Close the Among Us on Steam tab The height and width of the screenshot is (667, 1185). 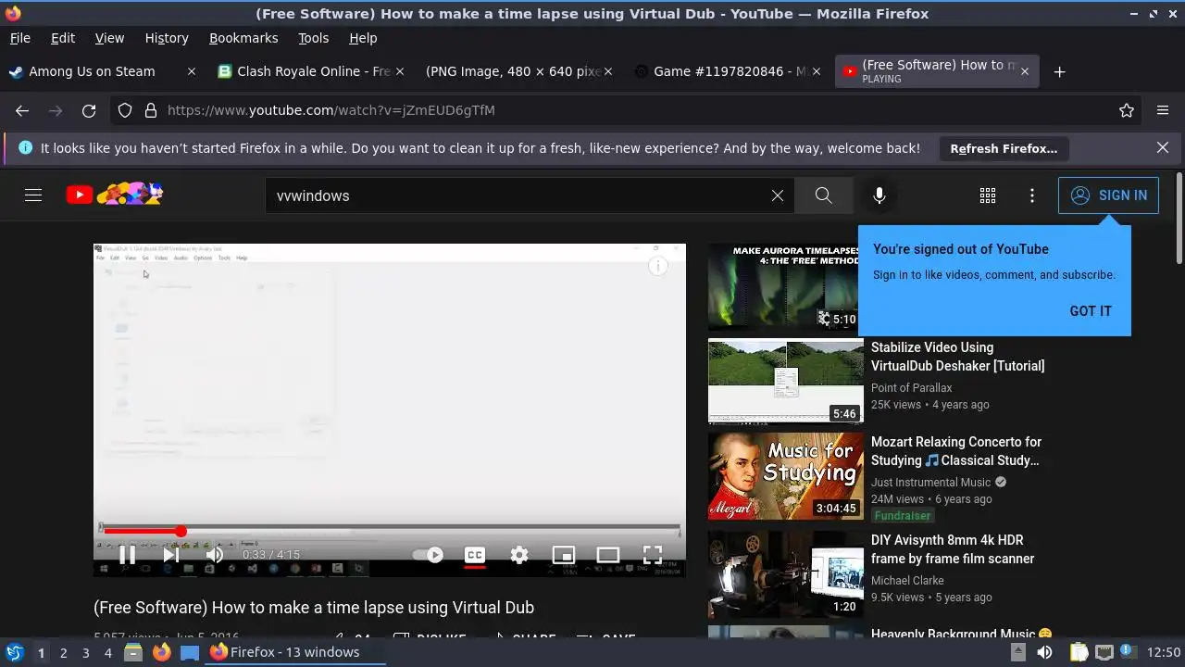(192, 71)
